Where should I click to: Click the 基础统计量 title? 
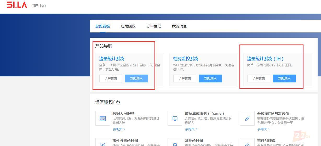(x=194, y=141)
